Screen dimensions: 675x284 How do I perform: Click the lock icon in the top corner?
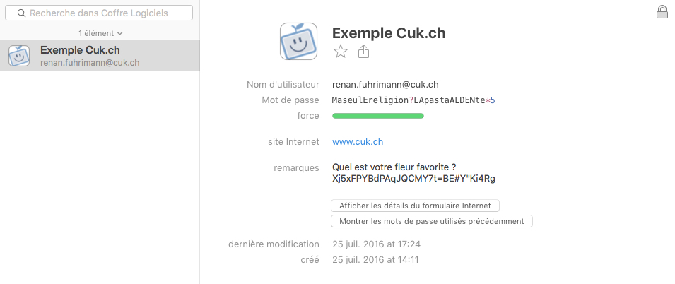coord(662,11)
